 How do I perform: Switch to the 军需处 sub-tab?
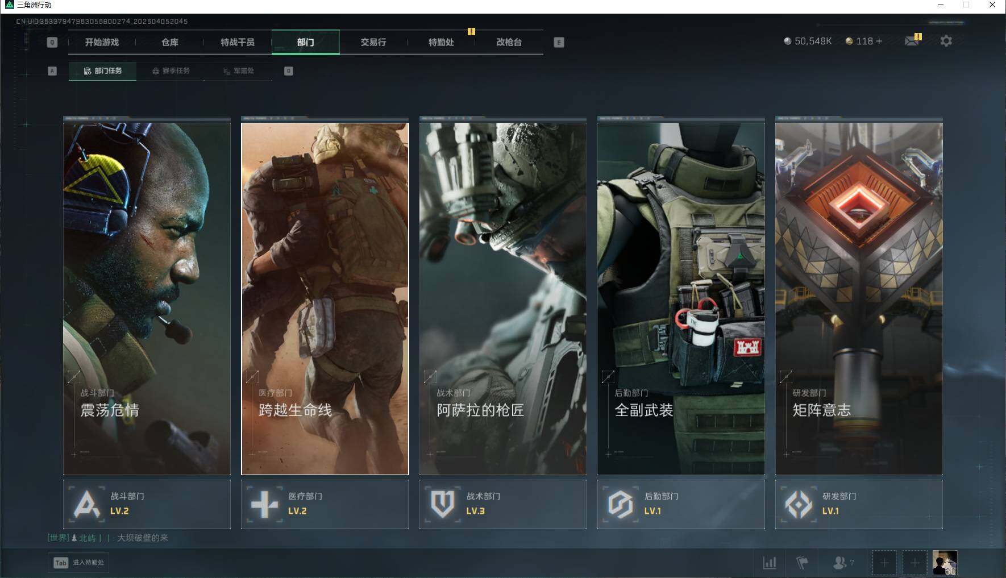238,71
